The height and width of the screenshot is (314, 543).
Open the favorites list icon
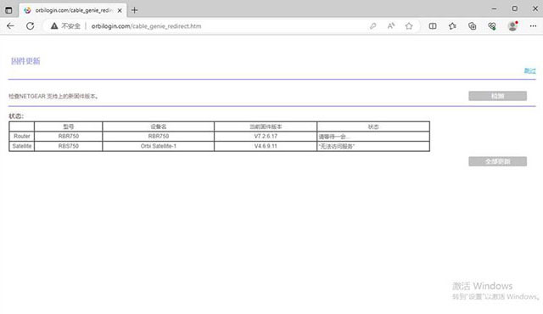(x=452, y=26)
